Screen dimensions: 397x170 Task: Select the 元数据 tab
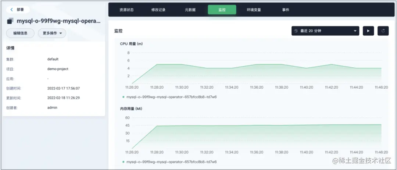(x=190, y=10)
